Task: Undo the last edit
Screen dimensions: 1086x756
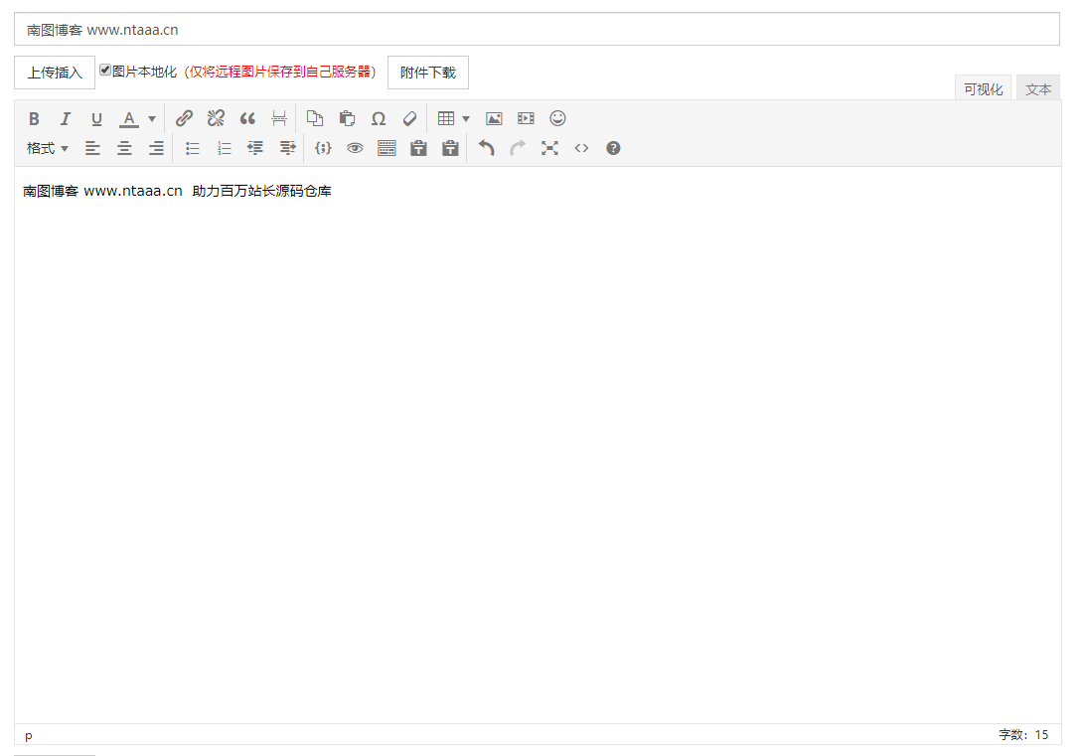Action: (486, 148)
